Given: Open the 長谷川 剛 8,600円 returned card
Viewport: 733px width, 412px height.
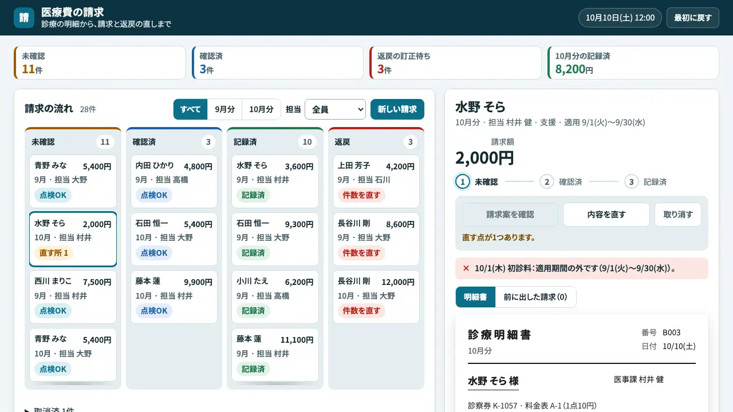Looking at the screenshot, I should [x=376, y=239].
